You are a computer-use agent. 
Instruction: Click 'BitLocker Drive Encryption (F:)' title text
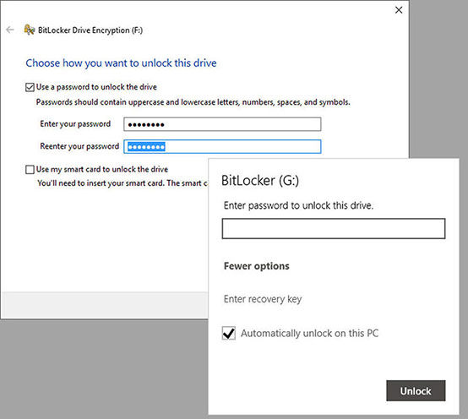click(x=90, y=30)
